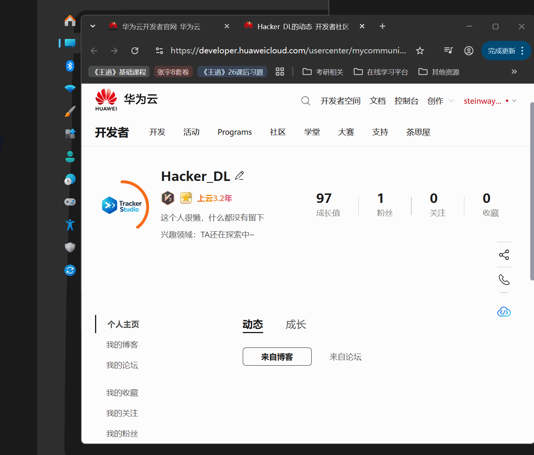Expand the 创作 dropdown chevron
The width and height of the screenshot is (534, 455).
(451, 101)
